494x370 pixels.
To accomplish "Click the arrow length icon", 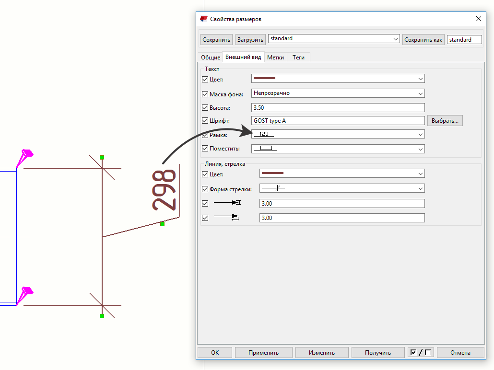I will (x=226, y=218).
